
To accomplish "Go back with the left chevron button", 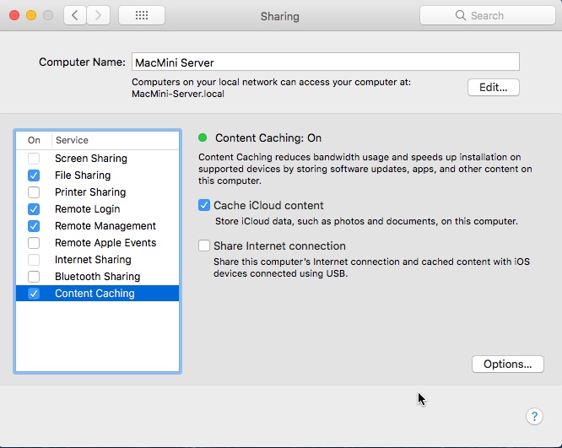I will (75, 15).
